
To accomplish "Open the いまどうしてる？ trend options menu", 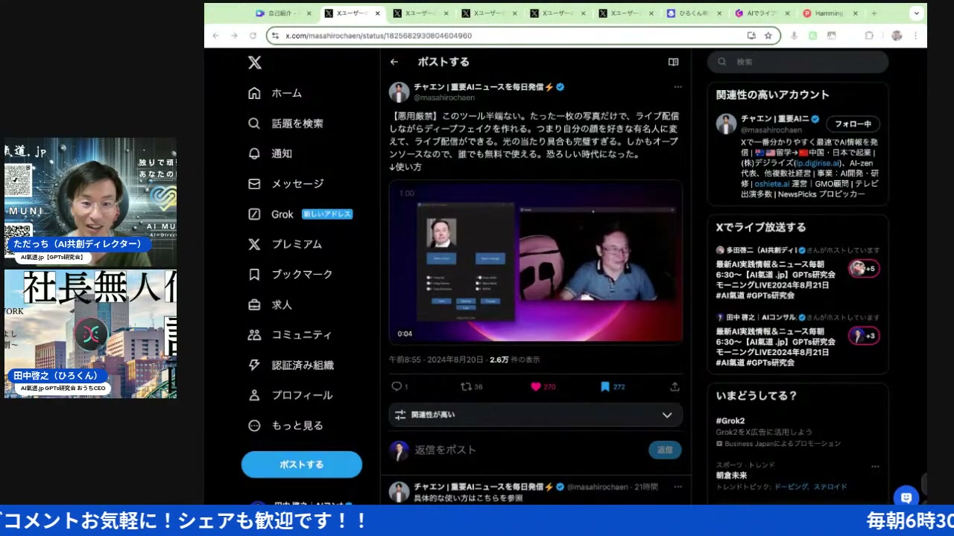I will (875, 467).
